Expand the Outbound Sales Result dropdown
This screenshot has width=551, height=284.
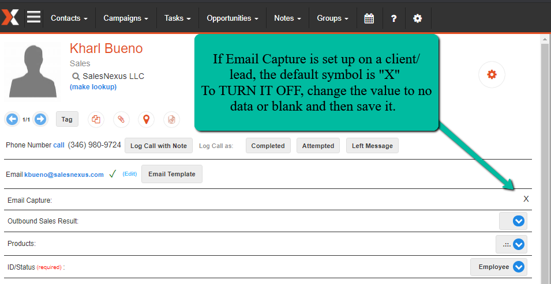coord(518,221)
